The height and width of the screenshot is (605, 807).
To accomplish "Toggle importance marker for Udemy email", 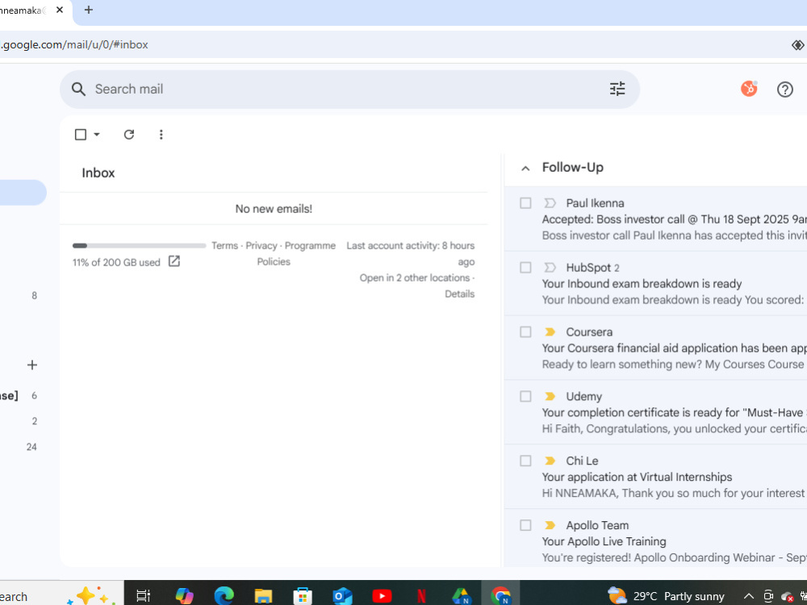I will 550,396.
